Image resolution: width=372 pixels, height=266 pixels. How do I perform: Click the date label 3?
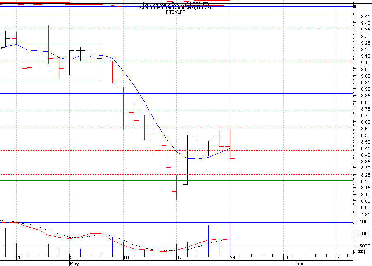coord(71,257)
